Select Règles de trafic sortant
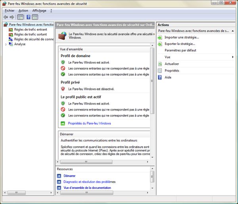 click(30, 35)
